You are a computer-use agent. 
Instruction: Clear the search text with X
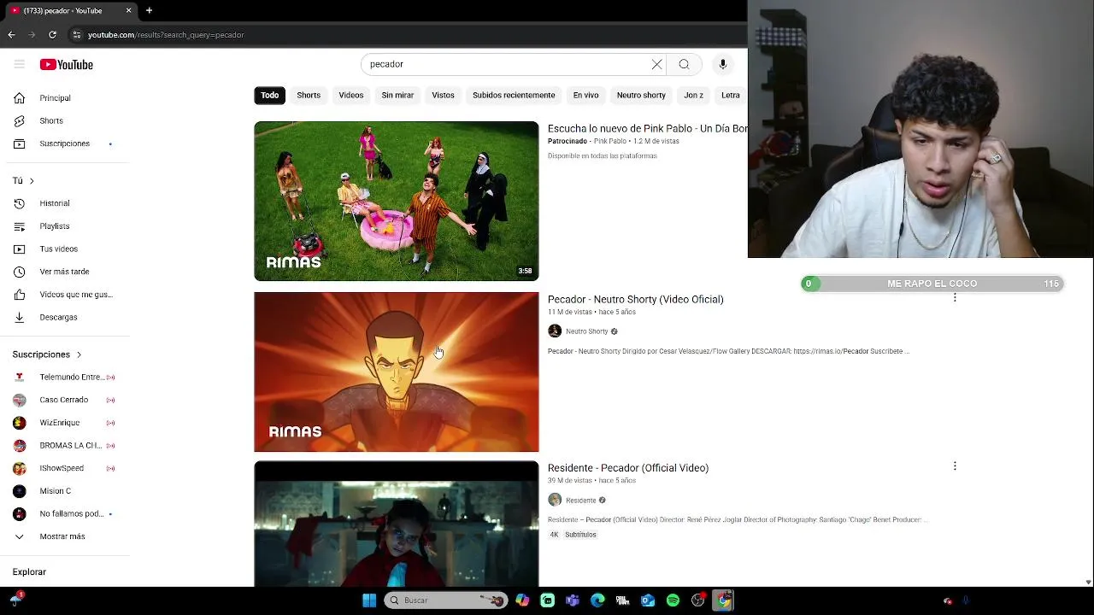click(656, 64)
